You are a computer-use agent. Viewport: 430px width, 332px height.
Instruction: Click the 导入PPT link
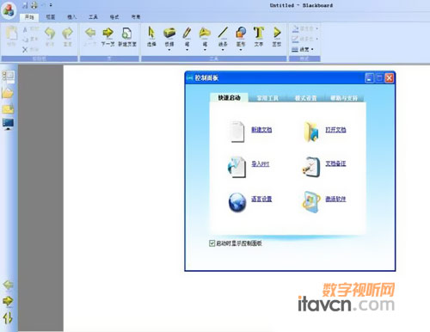tap(261, 163)
